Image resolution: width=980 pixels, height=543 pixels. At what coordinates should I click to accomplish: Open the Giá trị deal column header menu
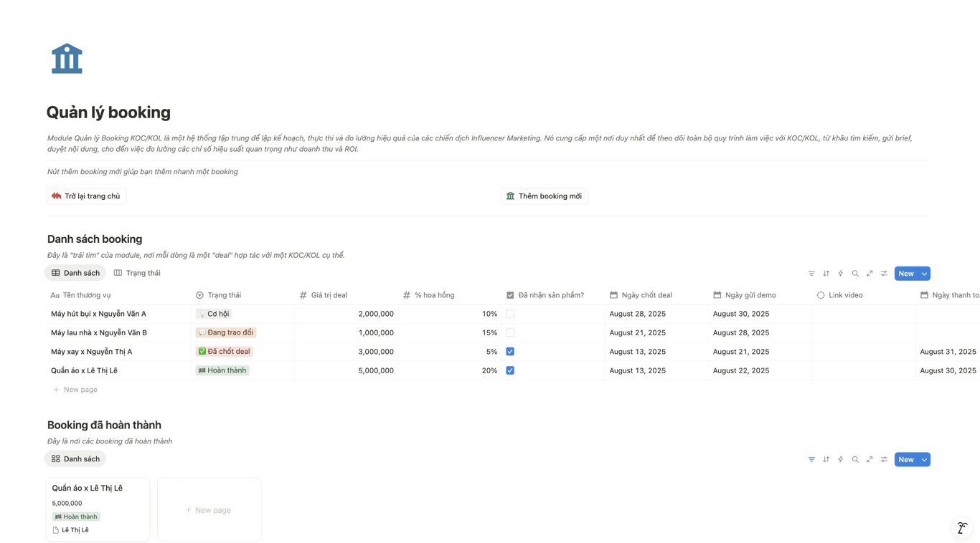pos(346,295)
